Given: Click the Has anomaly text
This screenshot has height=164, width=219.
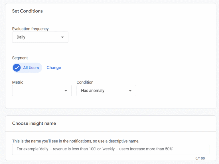Looking at the screenshot, I should click(x=93, y=91).
